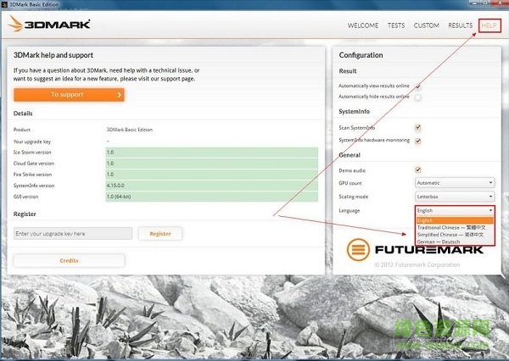The width and height of the screenshot is (509, 361).
Task: Toggle the Demo audio checkbox
Action: click(418, 169)
